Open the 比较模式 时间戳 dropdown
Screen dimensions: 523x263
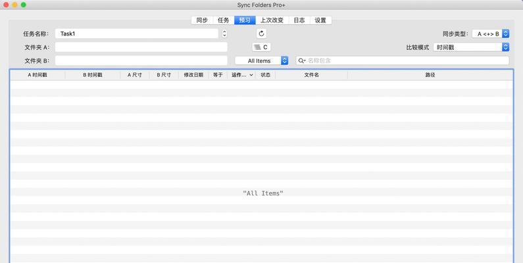[x=471, y=47]
